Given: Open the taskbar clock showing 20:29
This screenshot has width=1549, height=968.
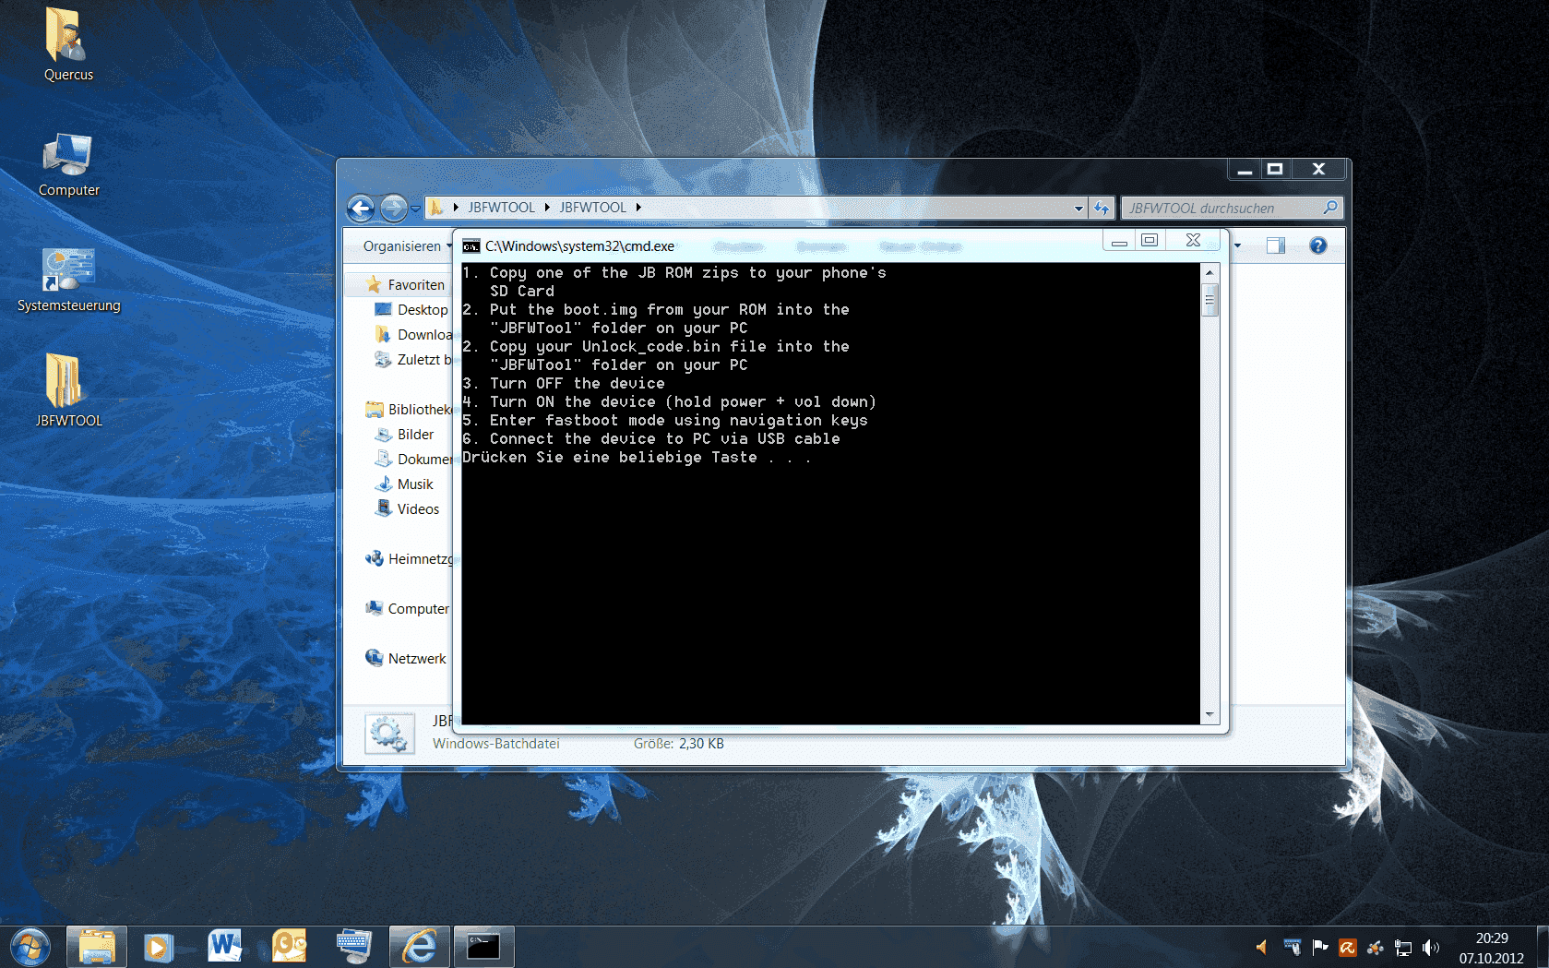Looking at the screenshot, I should [x=1491, y=948].
